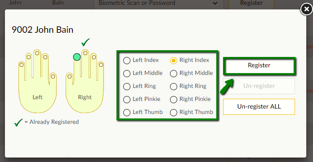The image size is (313, 162).
Task: Choose the Left Ring radio option
Action: pyautogui.click(x=127, y=87)
